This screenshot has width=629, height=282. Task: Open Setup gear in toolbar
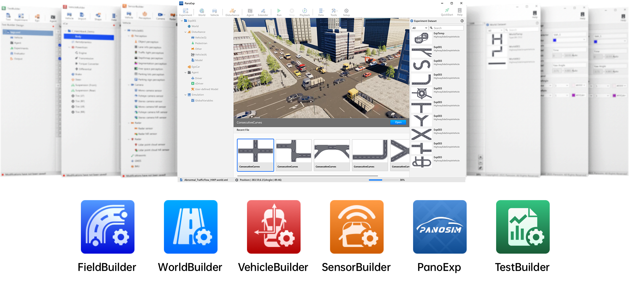tap(346, 12)
